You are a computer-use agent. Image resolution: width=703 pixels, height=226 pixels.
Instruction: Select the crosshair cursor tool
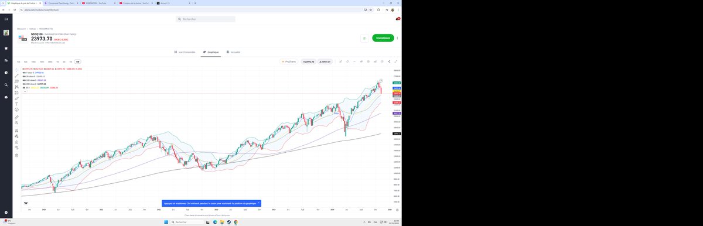pos(16,70)
